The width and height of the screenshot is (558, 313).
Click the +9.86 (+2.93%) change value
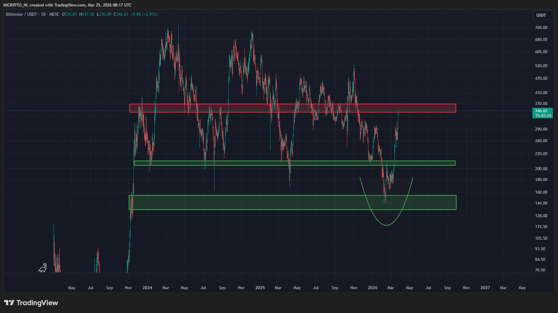click(144, 14)
